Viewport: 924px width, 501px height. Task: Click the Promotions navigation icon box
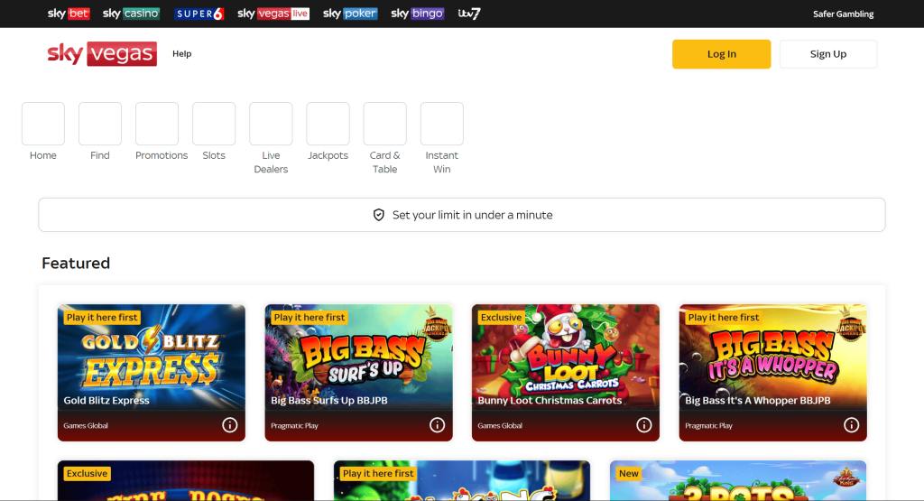click(x=157, y=124)
